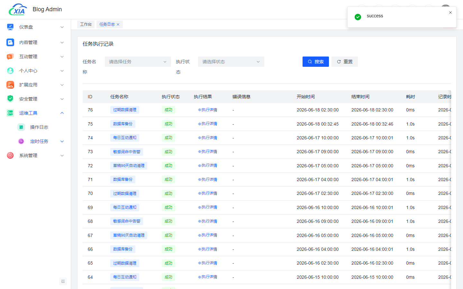The width and height of the screenshot is (463, 289).
Task: Click the 执行状态 column header
Action: [171, 97]
